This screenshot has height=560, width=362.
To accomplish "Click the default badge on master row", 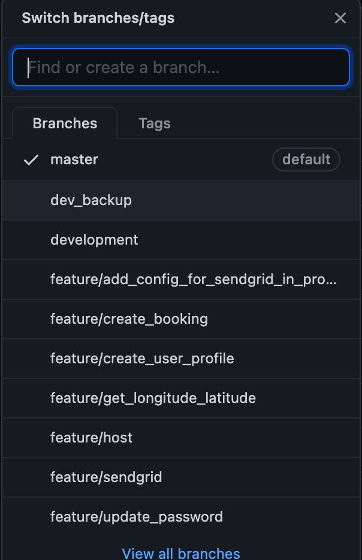I will point(306,159).
